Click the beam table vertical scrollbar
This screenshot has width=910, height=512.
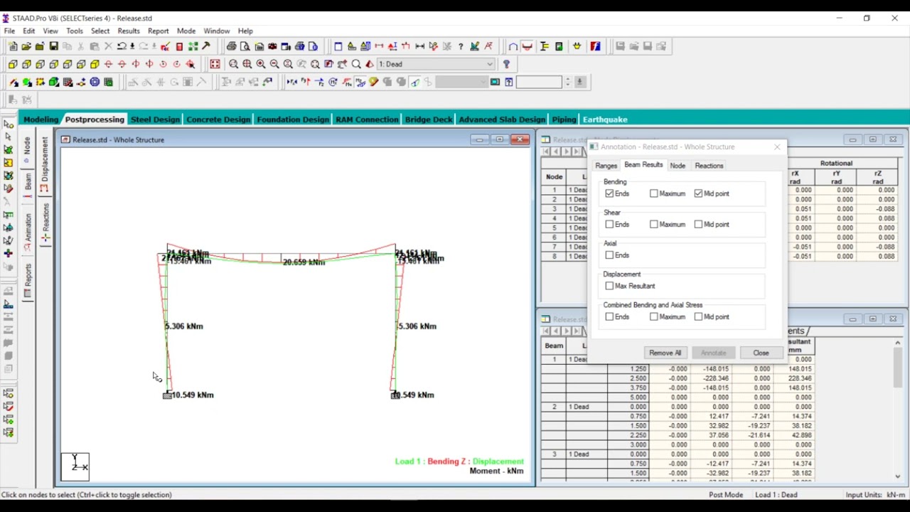coord(898,410)
